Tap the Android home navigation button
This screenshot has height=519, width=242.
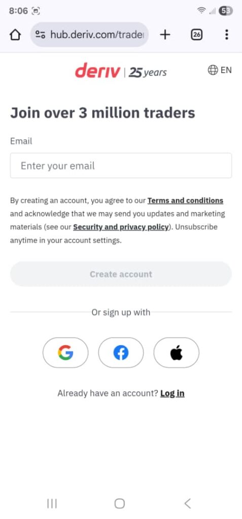click(x=120, y=503)
